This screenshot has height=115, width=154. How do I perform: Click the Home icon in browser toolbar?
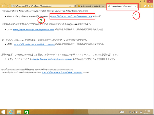coord(145,6)
